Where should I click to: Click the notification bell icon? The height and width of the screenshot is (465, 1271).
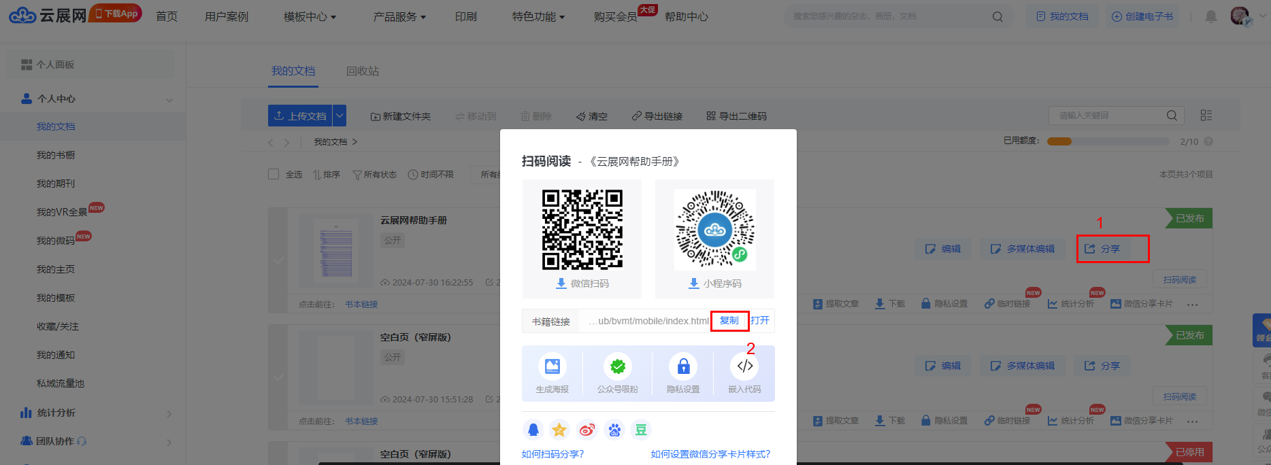coord(1211,16)
